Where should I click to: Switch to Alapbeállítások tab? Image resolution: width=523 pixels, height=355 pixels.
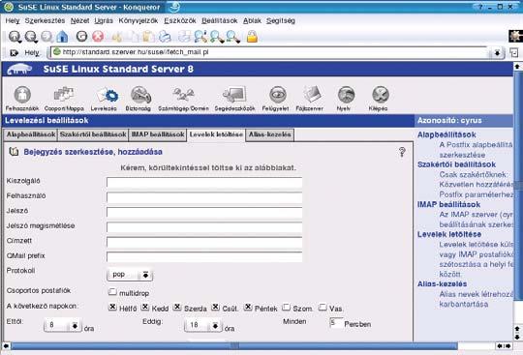31,134
